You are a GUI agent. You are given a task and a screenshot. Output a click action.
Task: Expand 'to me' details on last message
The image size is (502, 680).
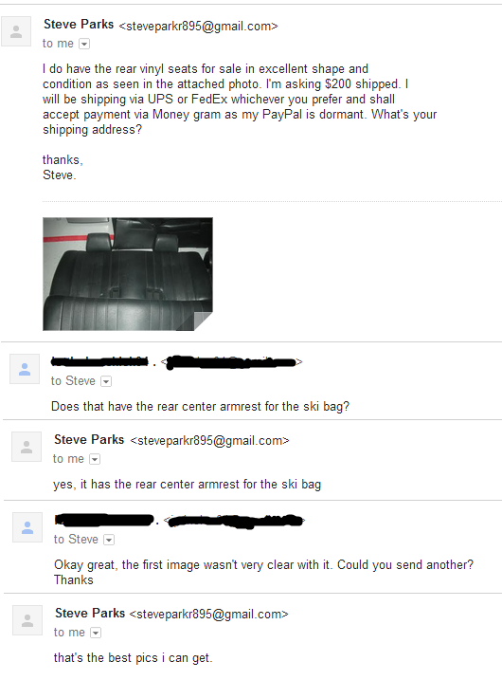point(96,633)
